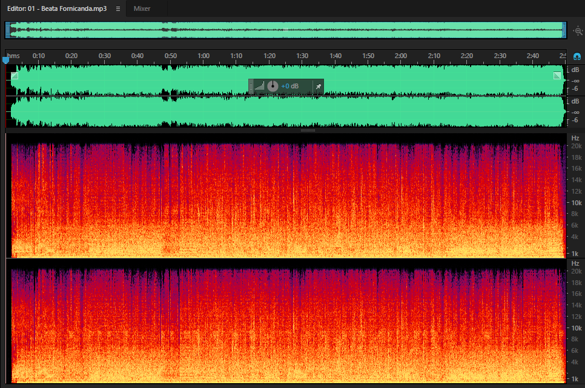585x388 pixels.
Task: Toggle the blue snapping icon on the time ruler
Action: (577, 56)
